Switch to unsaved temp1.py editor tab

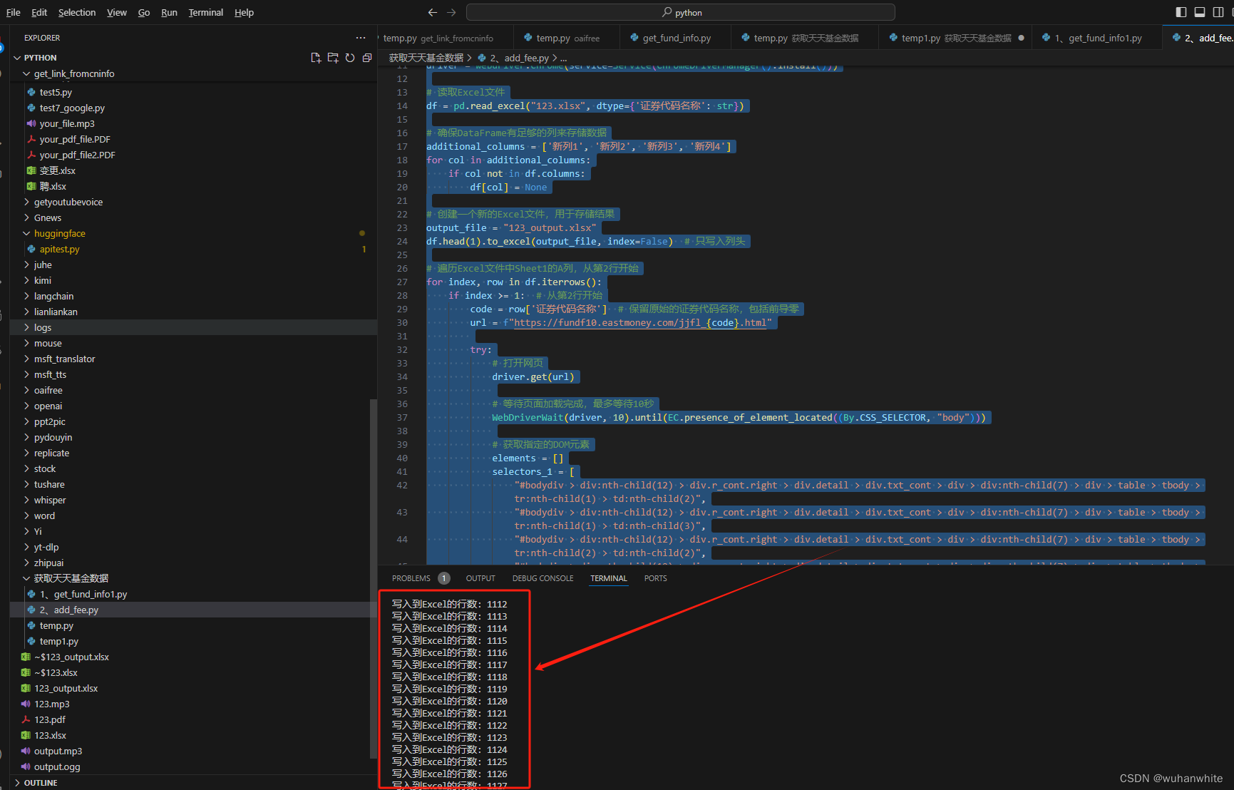click(955, 38)
